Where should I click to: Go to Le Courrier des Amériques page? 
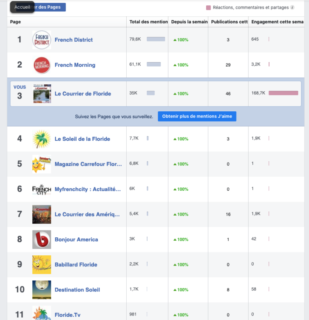(x=87, y=214)
